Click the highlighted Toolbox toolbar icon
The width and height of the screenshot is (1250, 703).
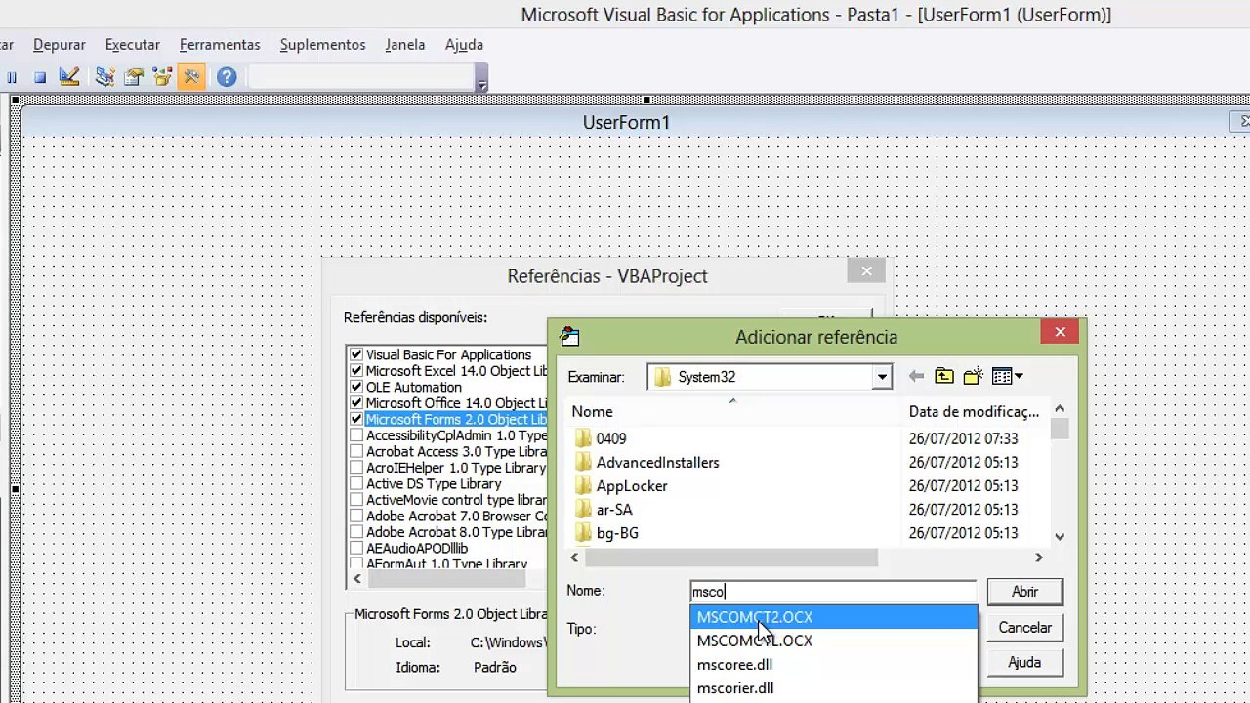click(x=191, y=76)
